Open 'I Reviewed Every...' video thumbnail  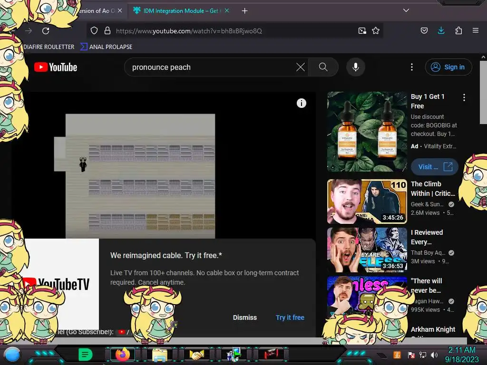(x=367, y=250)
